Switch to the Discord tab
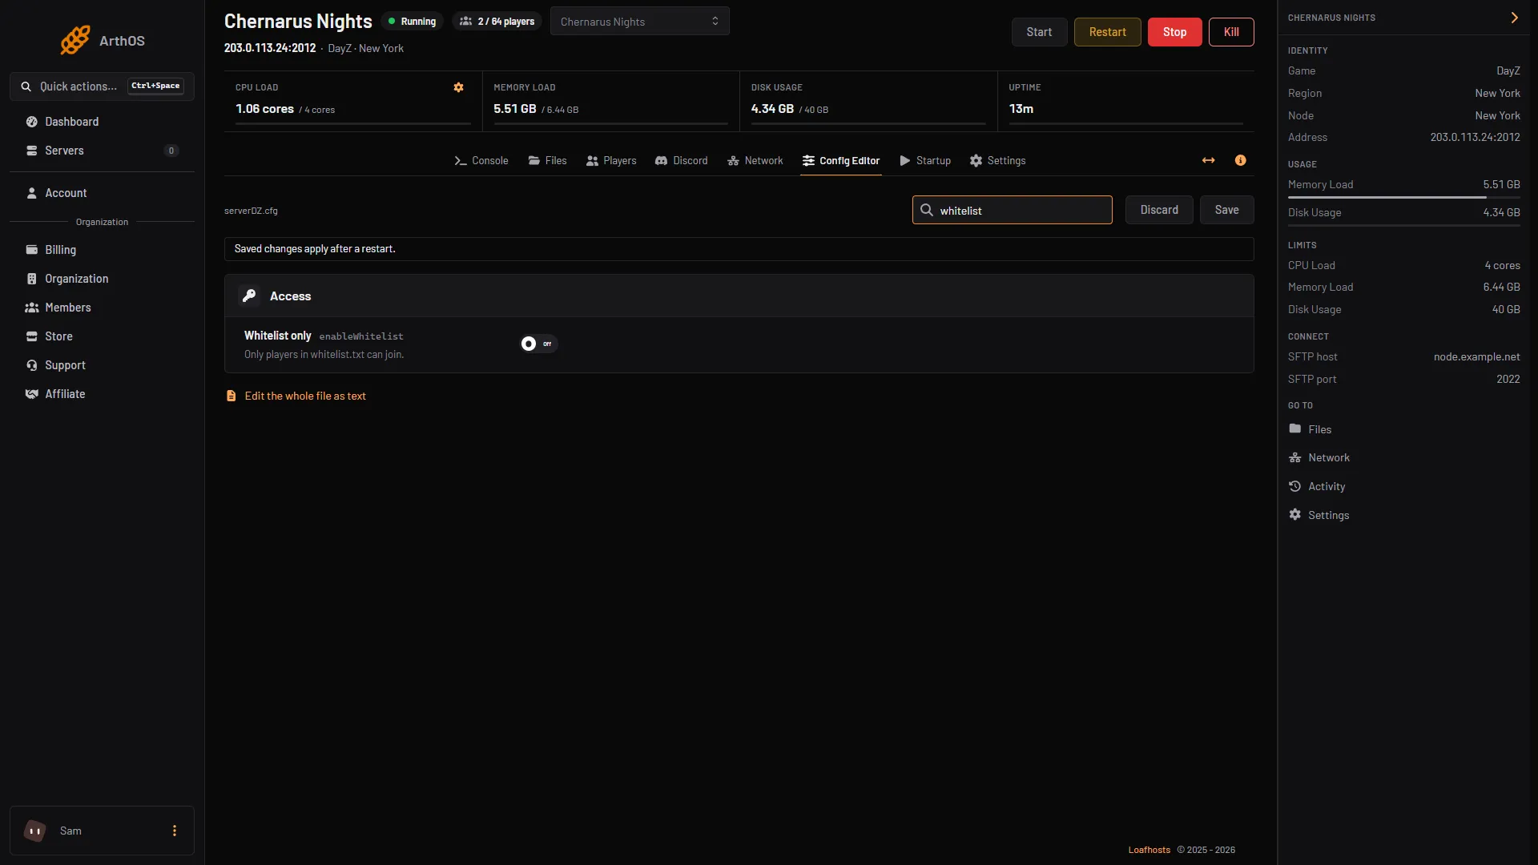 pyautogui.click(x=682, y=161)
